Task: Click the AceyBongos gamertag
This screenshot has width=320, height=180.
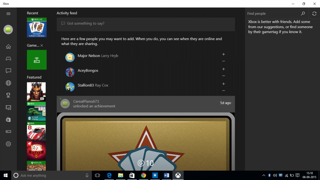Action: tap(88, 71)
